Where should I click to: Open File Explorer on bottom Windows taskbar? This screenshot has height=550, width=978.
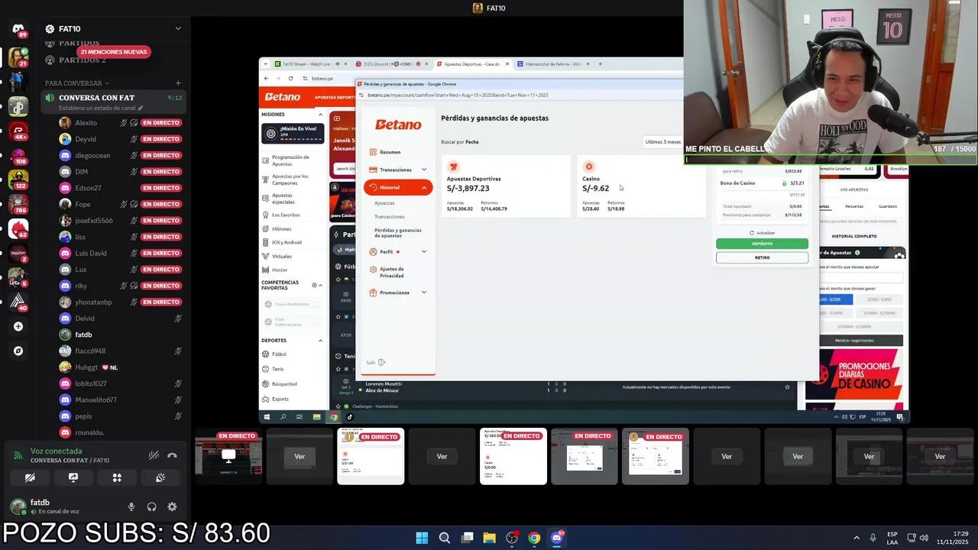pos(489,538)
